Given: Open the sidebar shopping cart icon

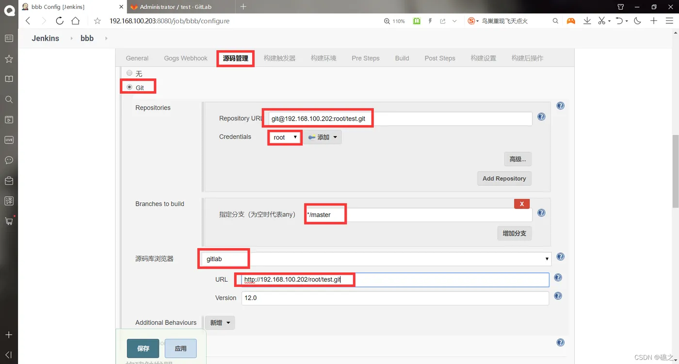Looking at the screenshot, I should pos(9,221).
